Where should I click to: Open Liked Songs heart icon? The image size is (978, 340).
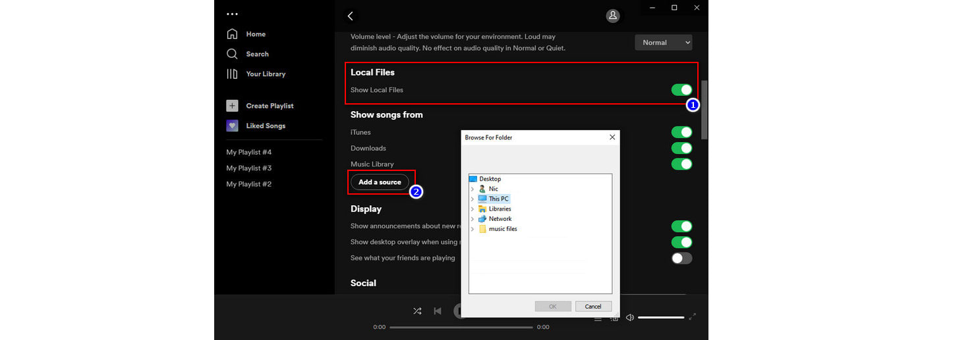pos(232,126)
